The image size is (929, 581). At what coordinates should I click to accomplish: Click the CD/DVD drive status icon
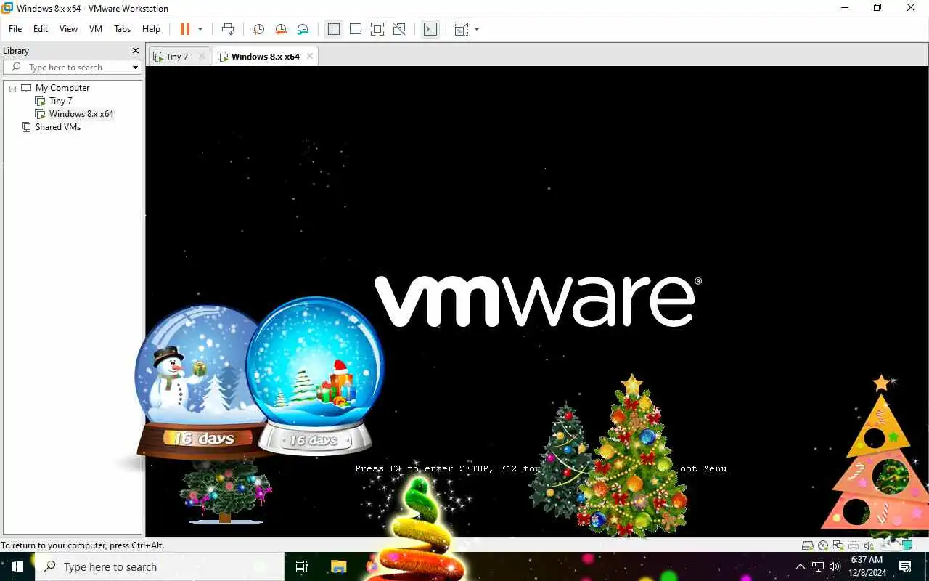pyautogui.click(x=823, y=545)
